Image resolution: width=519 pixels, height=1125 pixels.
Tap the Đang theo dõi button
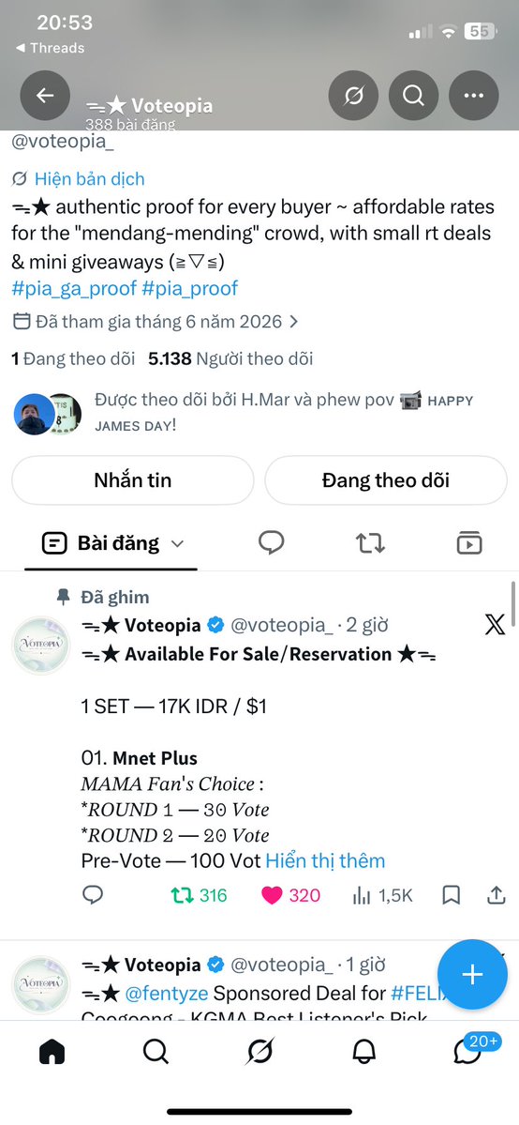click(386, 480)
